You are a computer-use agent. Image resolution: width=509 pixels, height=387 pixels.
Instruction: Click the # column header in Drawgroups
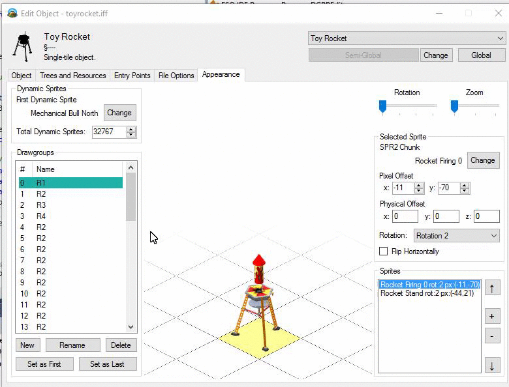point(24,169)
